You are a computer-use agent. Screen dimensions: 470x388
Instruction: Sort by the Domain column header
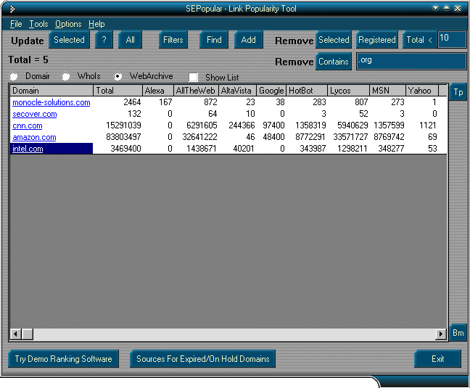(x=51, y=91)
